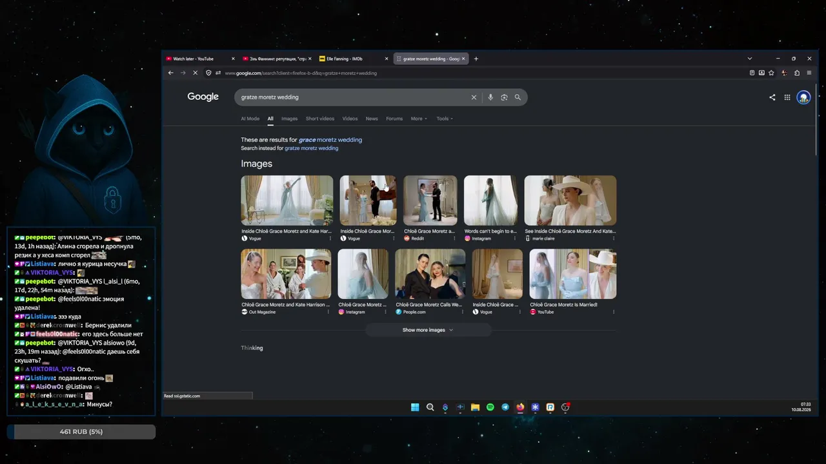Image resolution: width=826 pixels, height=464 pixels.
Task: Open 'Chloë Grace Moretz Calls We...' result title
Action: coord(429,305)
